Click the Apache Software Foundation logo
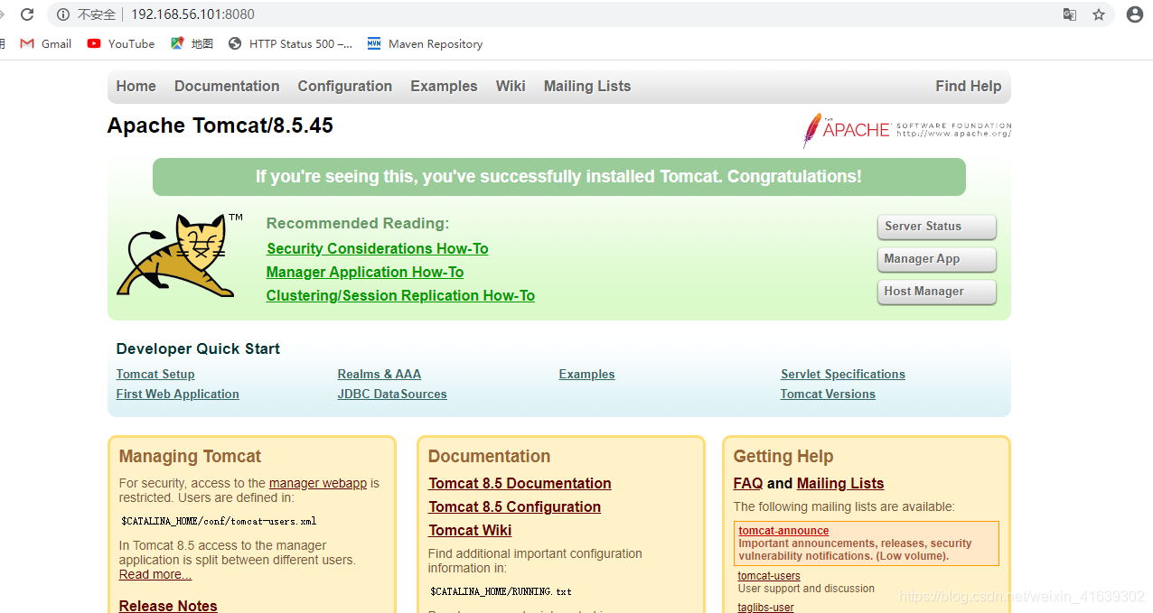 tap(906, 131)
